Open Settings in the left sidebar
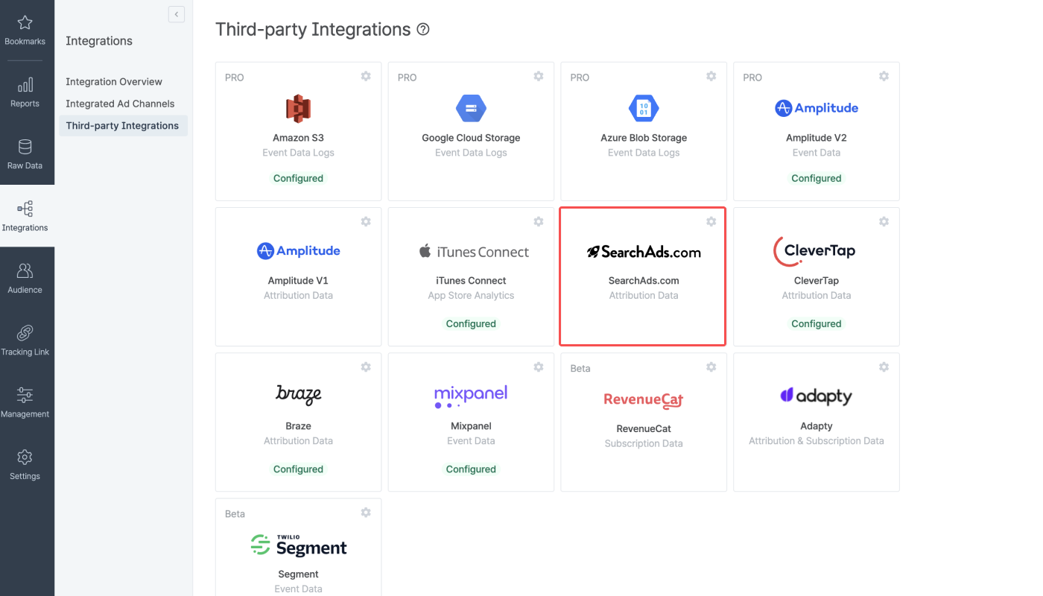The image size is (1043, 596). tap(25, 464)
